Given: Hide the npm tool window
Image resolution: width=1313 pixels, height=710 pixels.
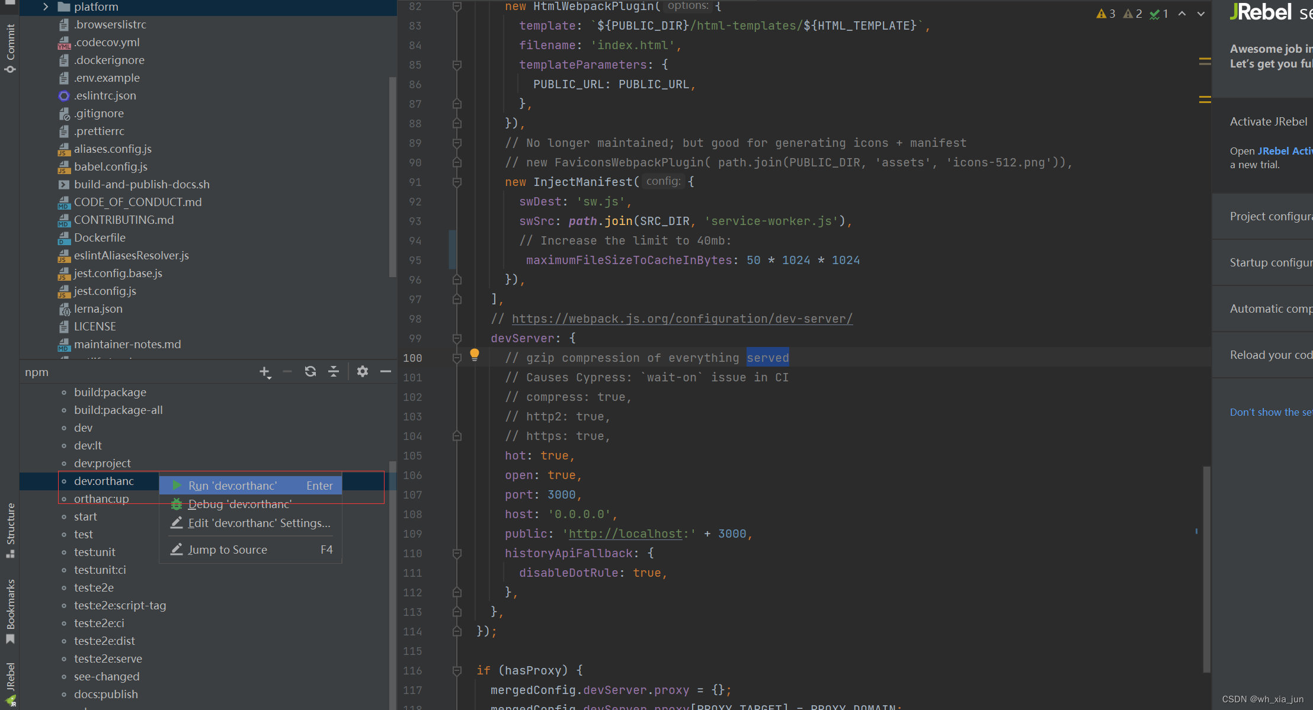Looking at the screenshot, I should (x=385, y=371).
